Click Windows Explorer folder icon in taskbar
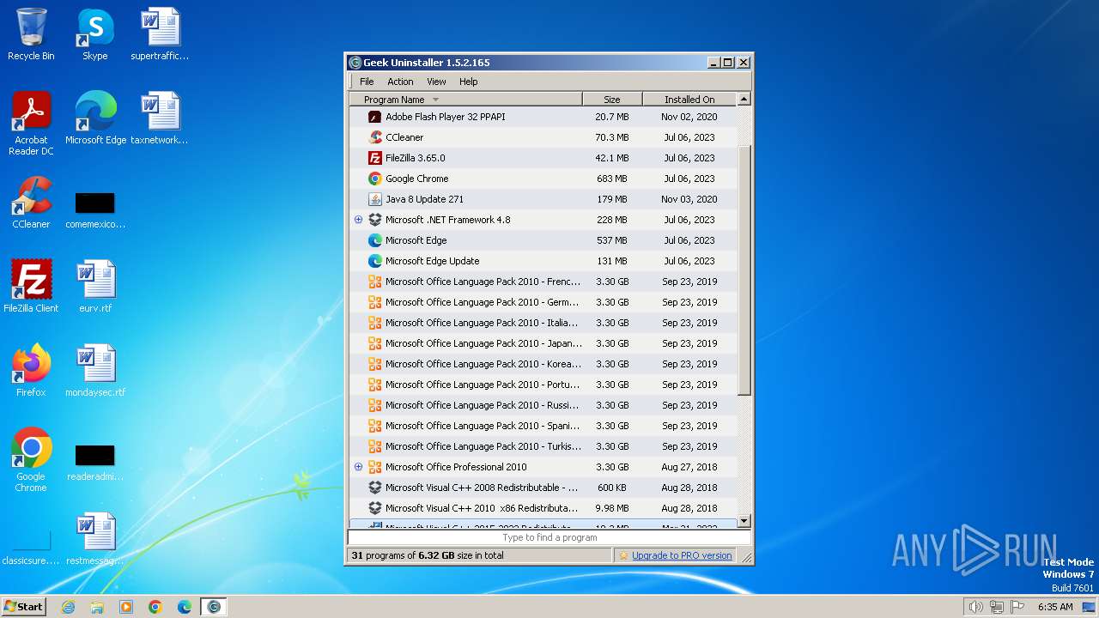The image size is (1099, 618). (97, 607)
